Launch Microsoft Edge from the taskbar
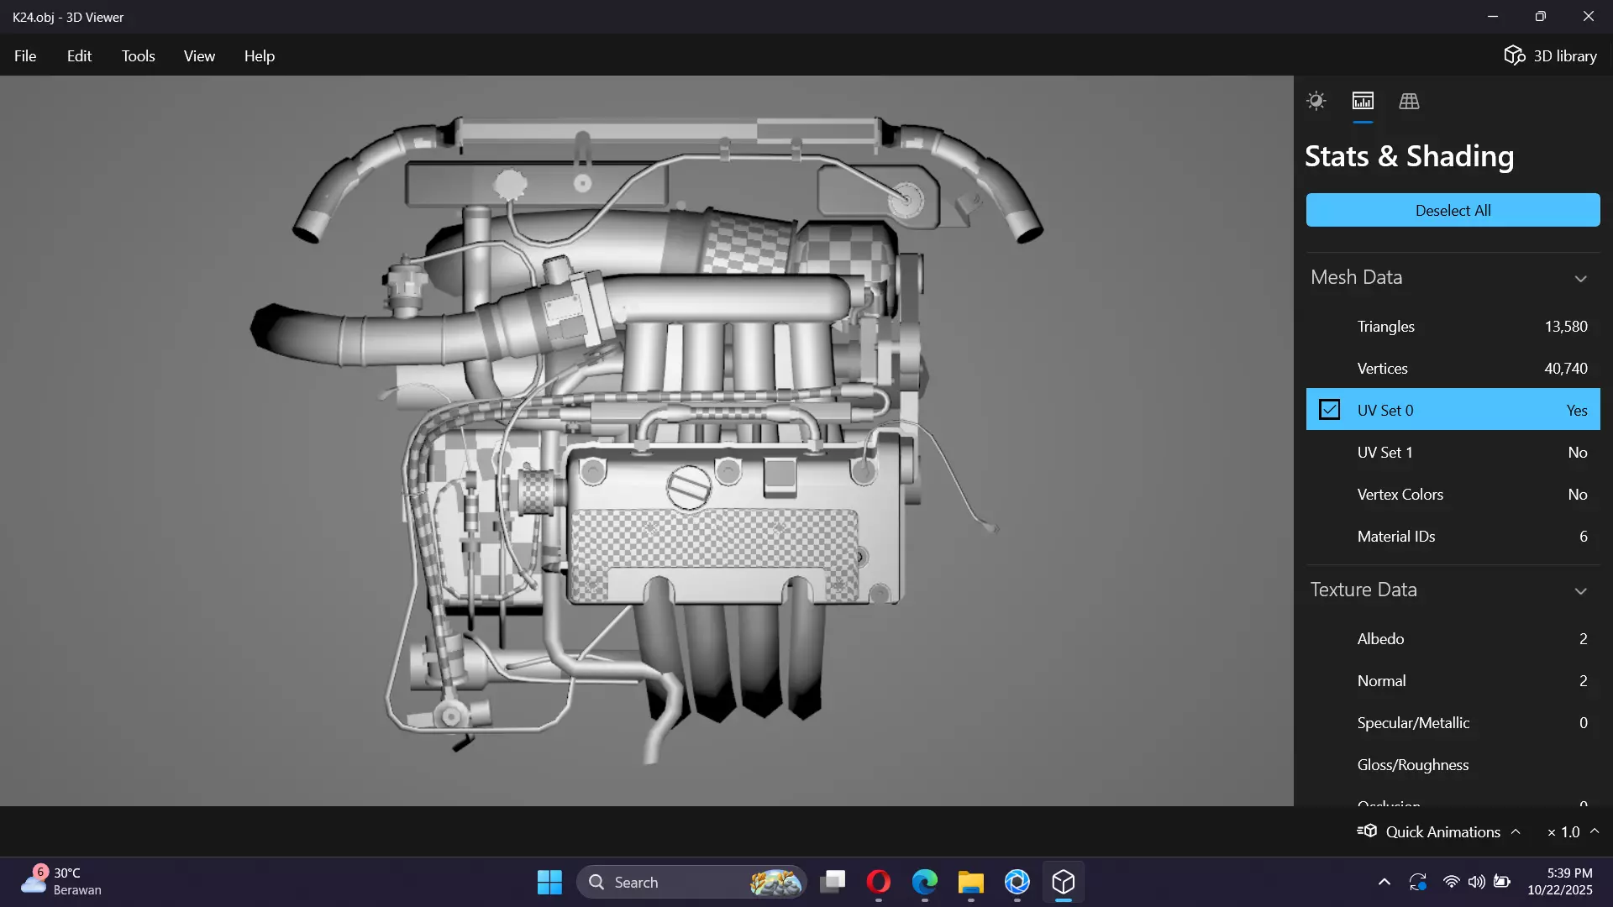This screenshot has height=907, width=1613. pyautogui.click(x=925, y=882)
